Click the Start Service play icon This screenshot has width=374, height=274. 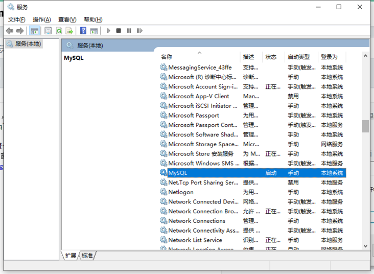point(108,31)
